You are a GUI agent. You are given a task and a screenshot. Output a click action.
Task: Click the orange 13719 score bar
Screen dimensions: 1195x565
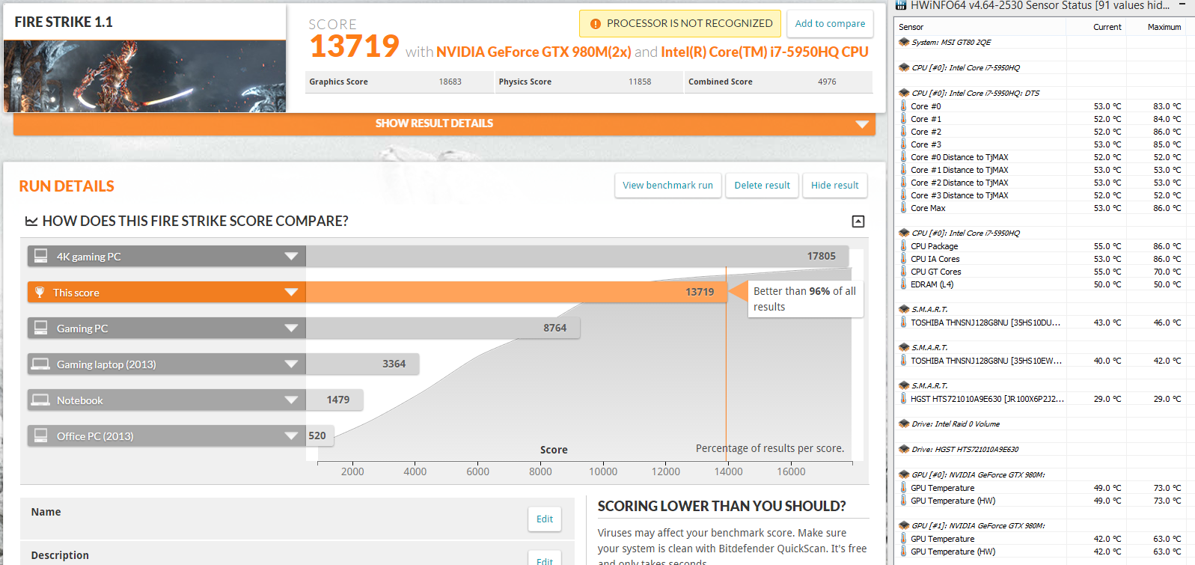pos(516,293)
